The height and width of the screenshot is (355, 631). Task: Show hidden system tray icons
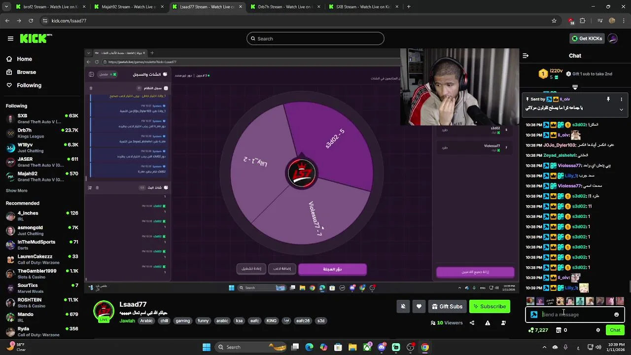coord(544,347)
